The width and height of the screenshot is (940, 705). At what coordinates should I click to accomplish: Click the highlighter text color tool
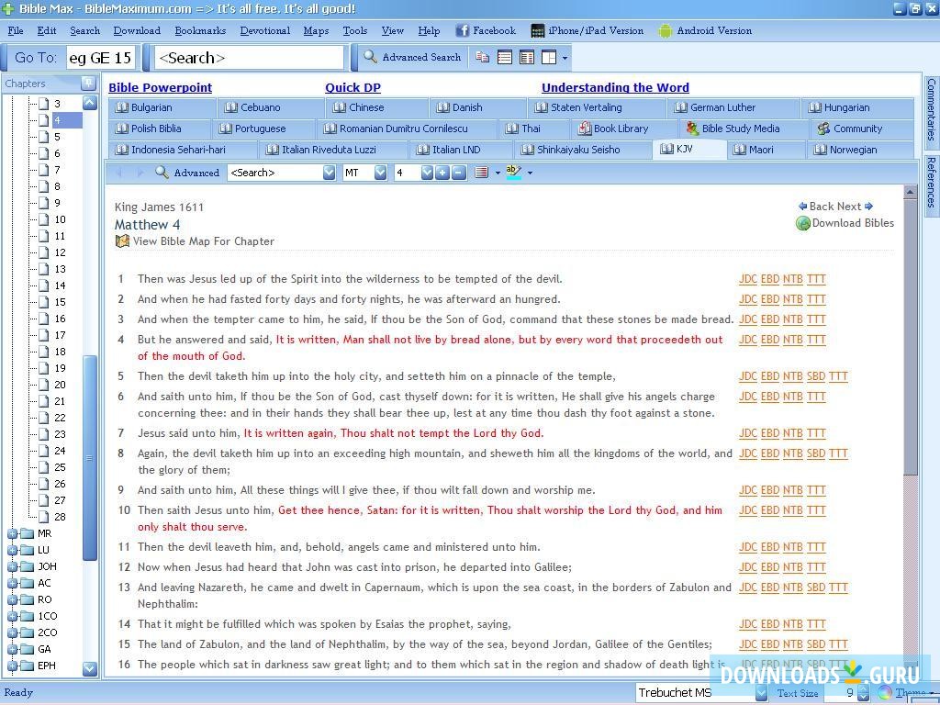click(513, 173)
